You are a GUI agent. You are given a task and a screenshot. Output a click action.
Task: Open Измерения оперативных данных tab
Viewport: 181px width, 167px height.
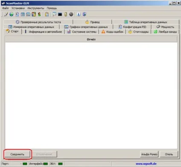tap(31, 27)
